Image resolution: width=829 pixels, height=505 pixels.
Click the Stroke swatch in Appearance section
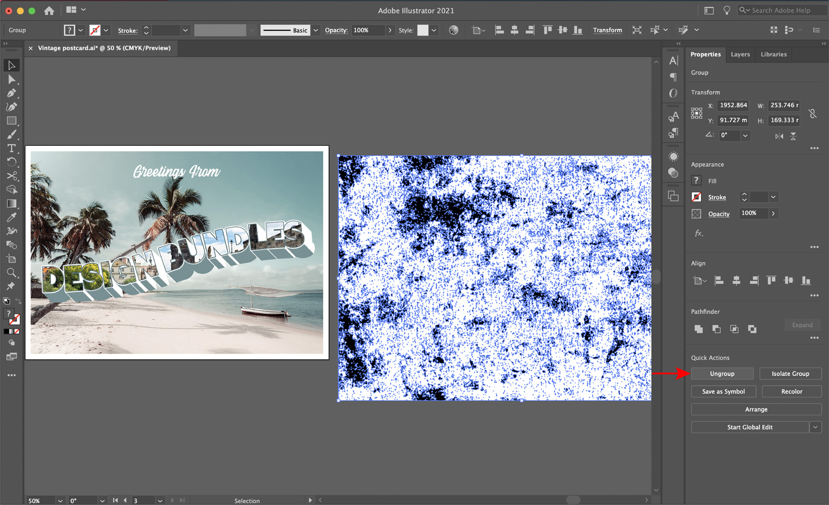696,197
